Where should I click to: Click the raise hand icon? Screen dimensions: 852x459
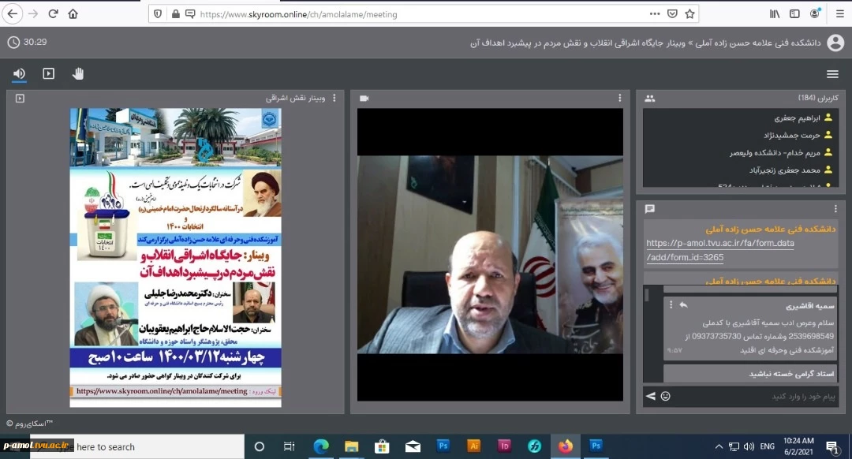[78, 73]
